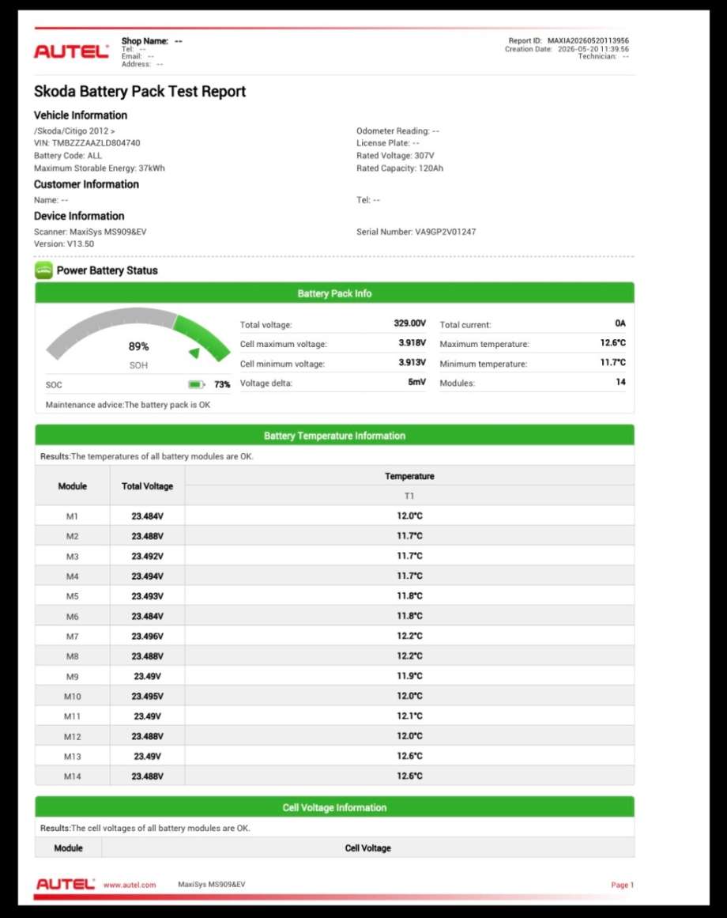Click the Version: V13.50 text

[64, 244]
